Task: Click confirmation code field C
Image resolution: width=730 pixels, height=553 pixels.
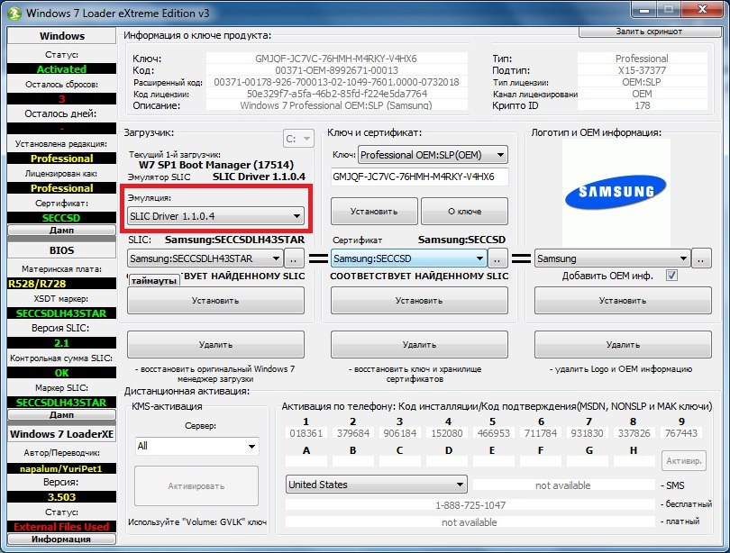Action: pos(400,461)
